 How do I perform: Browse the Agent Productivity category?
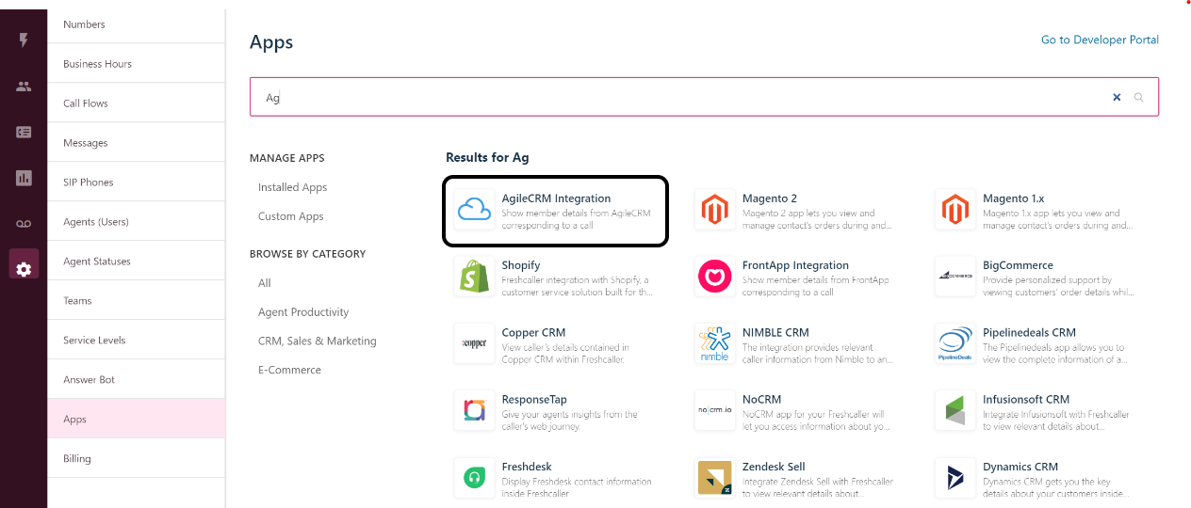303,312
